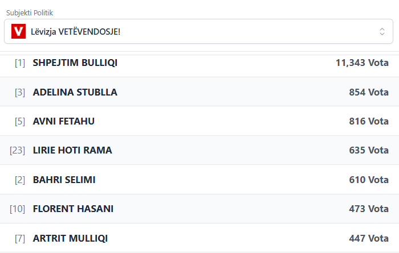Choose BAHRI SELIMI from the list

coord(64,180)
